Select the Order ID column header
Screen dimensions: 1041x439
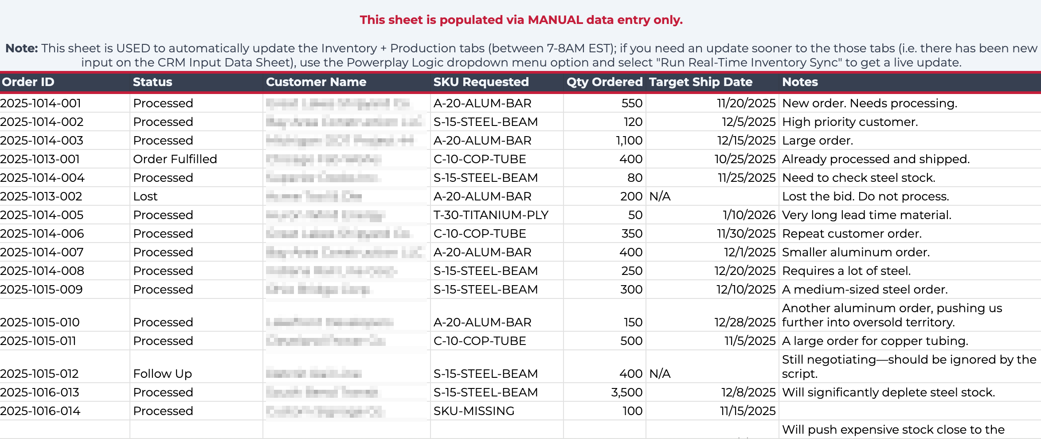tap(65, 82)
